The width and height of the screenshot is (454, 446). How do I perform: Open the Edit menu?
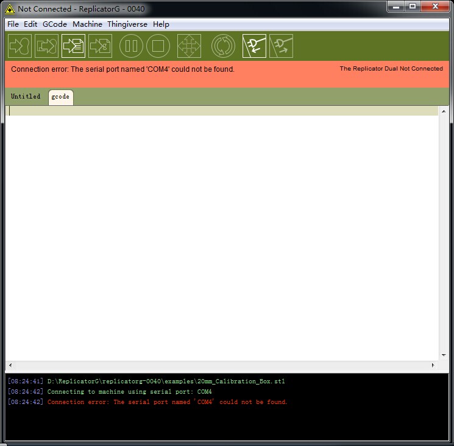pos(30,24)
